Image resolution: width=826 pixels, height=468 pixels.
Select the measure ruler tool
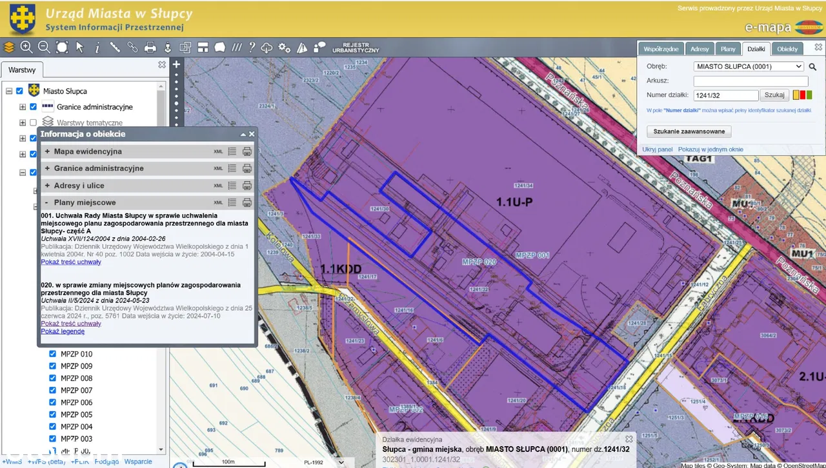point(115,47)
